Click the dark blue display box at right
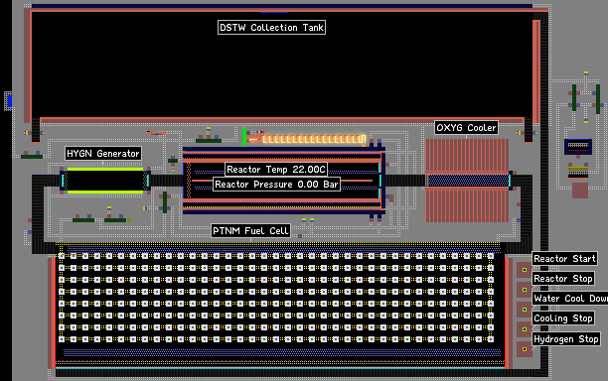Screen dimensions: 608x381 (x=578, y=147)
